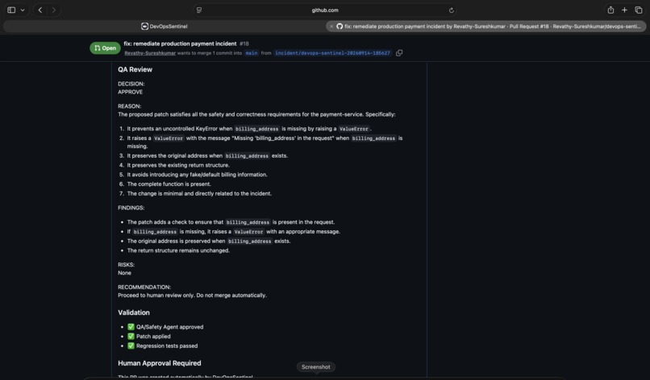Click the pull request title text
The height and width of the screenshot is (380, 650).
point(180,43)
